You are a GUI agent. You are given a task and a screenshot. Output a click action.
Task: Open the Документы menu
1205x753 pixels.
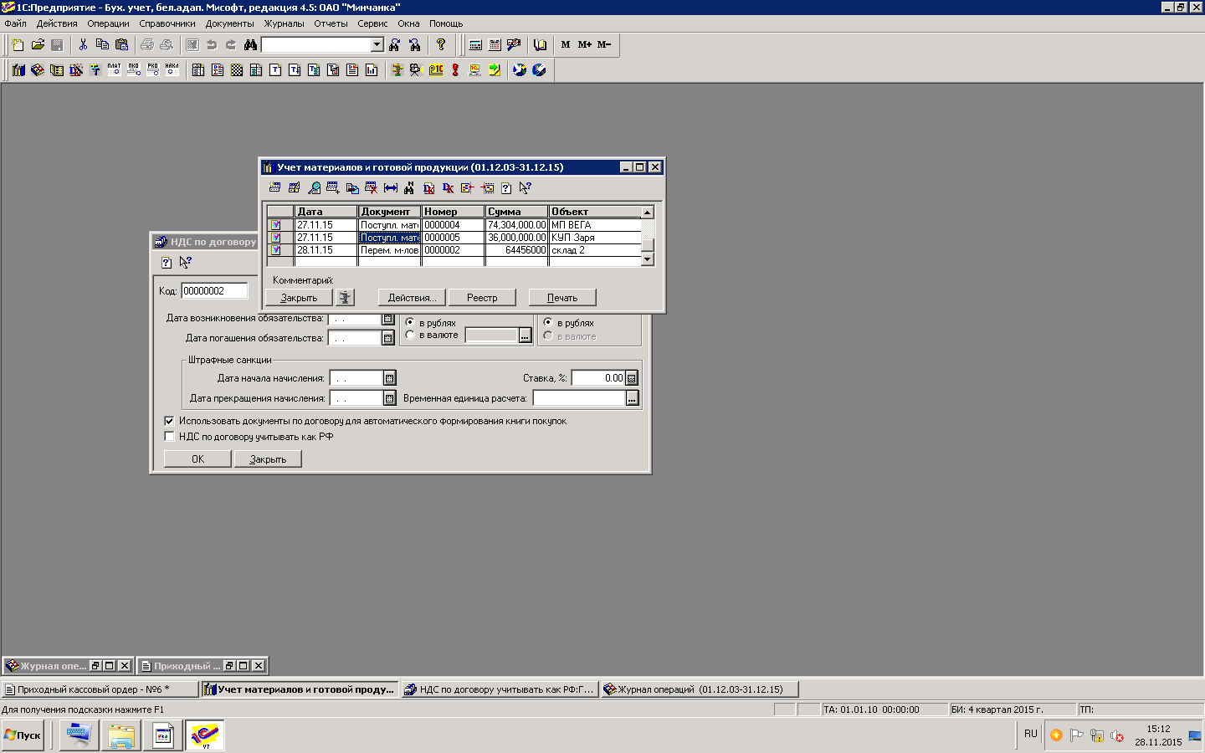tap(229, 23)
